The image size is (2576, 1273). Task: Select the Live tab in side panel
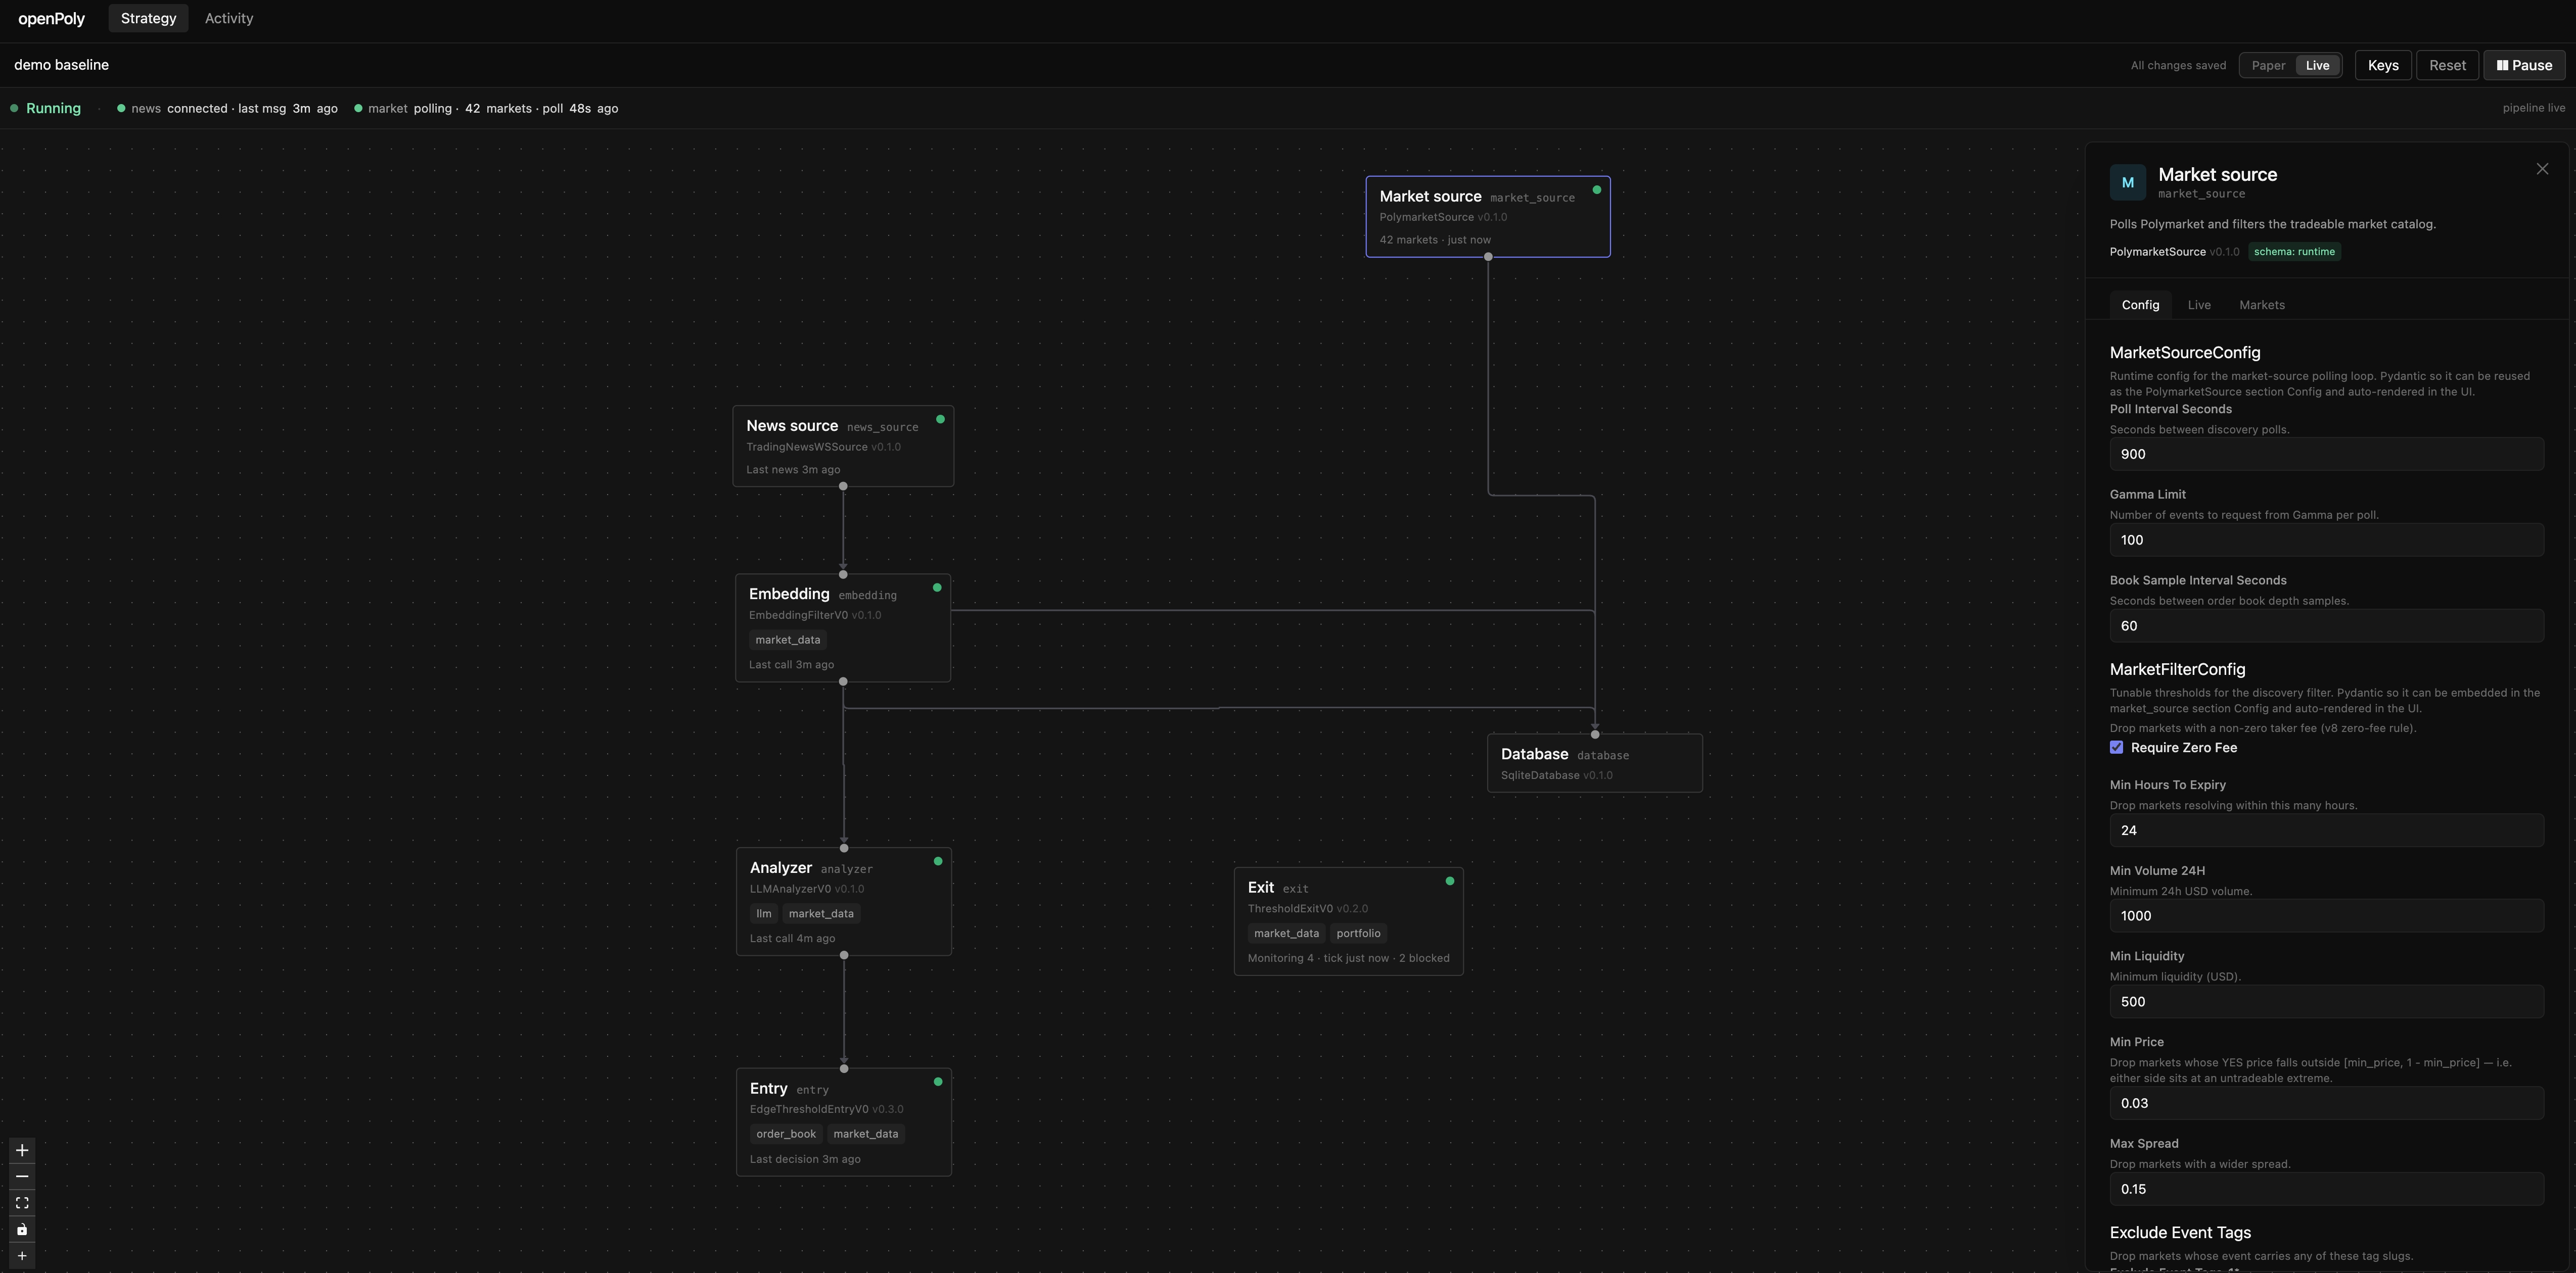coord(2199,305)
